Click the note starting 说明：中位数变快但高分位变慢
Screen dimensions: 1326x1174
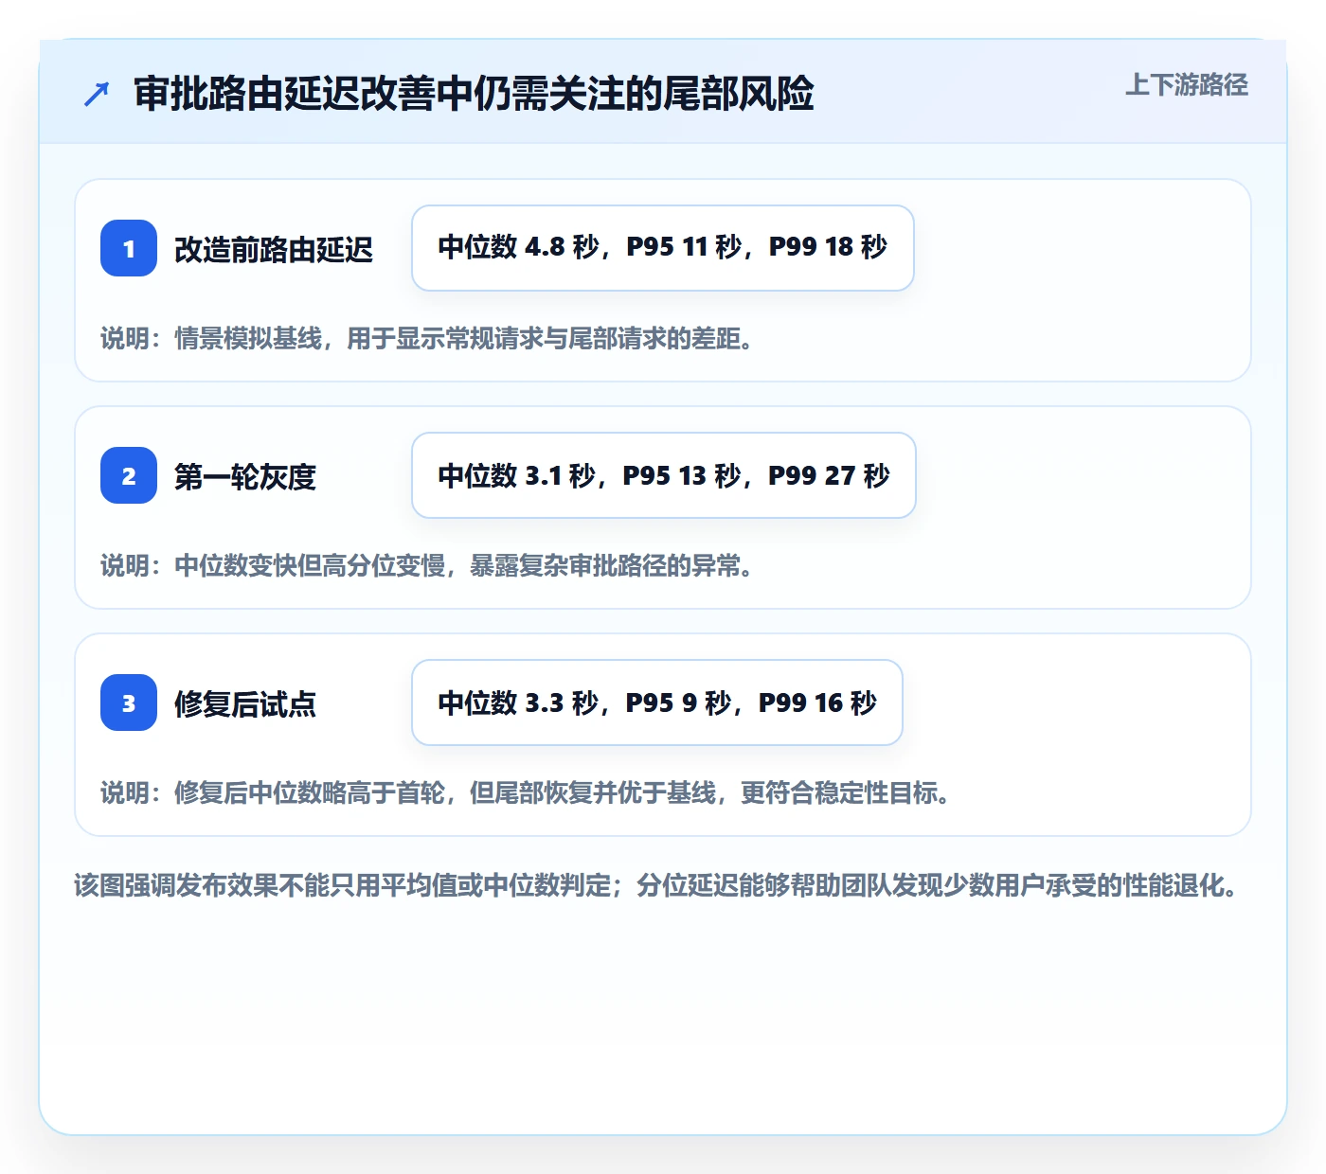coord(427,565)
